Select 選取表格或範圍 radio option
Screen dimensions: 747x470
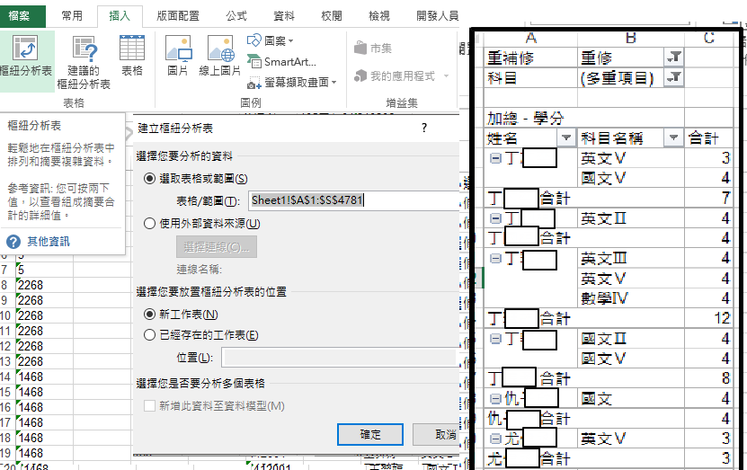coord(149,179)
